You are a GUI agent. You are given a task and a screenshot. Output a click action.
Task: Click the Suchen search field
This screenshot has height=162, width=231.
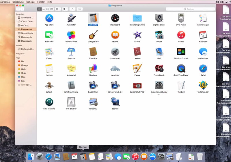click(190, 9)
